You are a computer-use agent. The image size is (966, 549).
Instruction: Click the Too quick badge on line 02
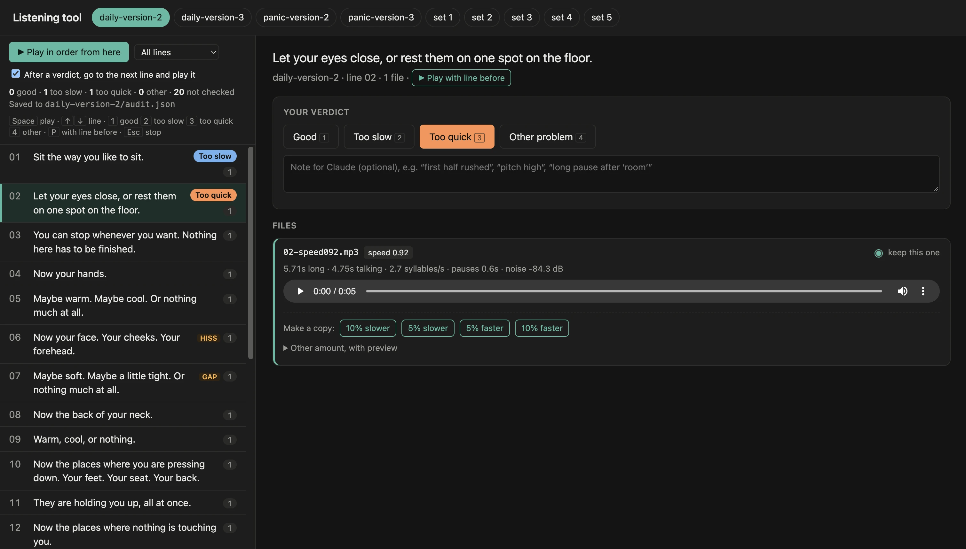(213, 195)
